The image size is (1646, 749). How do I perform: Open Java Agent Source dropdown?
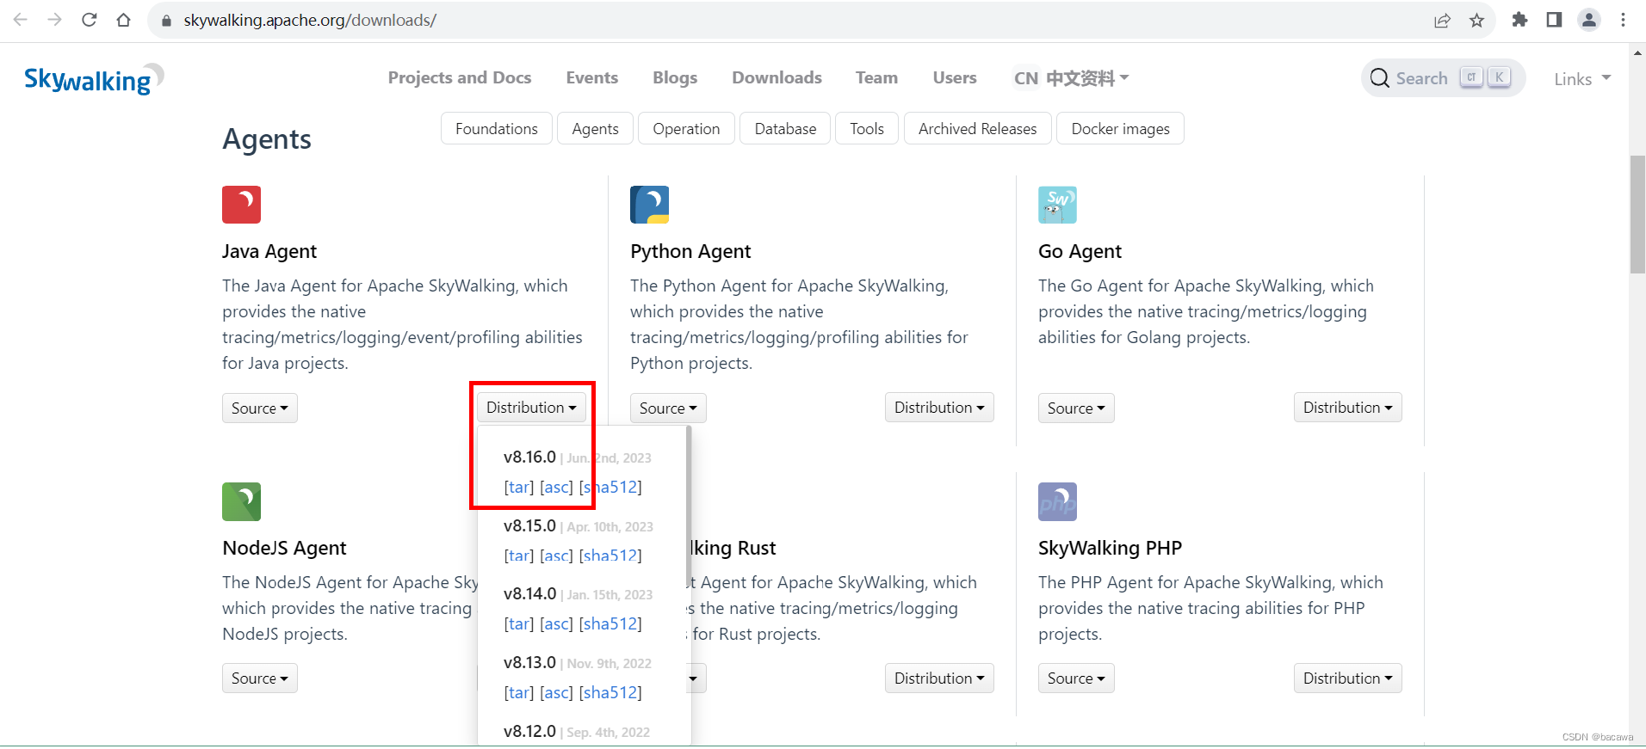point(259,408)
